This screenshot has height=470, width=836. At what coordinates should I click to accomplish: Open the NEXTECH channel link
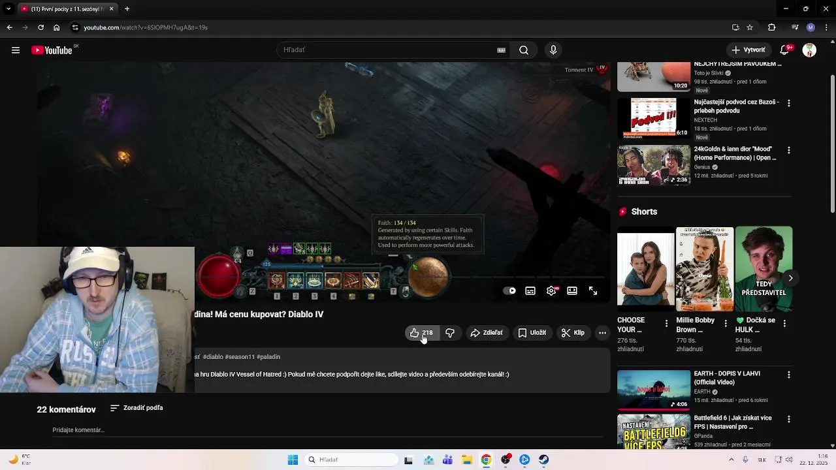click(x=705, y=120)
